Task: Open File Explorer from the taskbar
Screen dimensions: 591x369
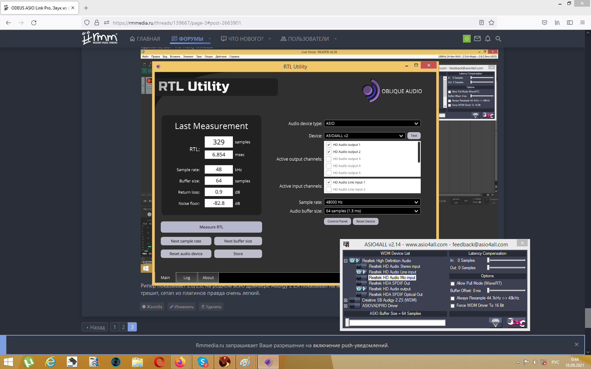Action: click(138, 362)
